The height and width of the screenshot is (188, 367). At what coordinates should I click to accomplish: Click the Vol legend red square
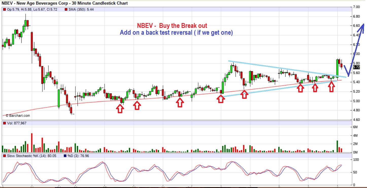[x=4, y=123]
